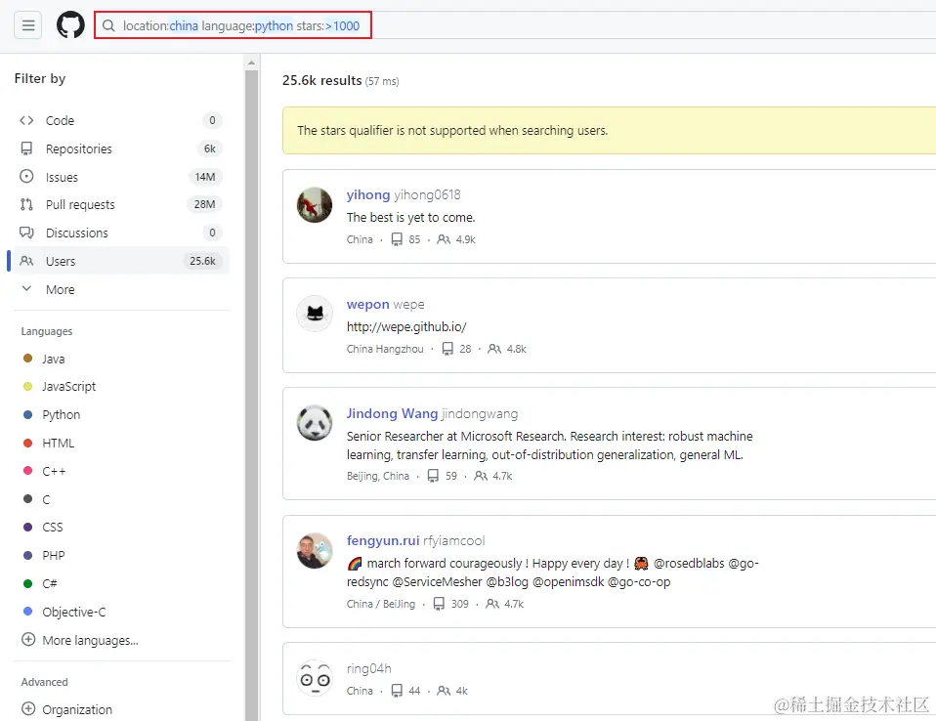Filter results by Repositories
Screen dimensions: 936x721
pyautogui.click(x=121, y=148)
